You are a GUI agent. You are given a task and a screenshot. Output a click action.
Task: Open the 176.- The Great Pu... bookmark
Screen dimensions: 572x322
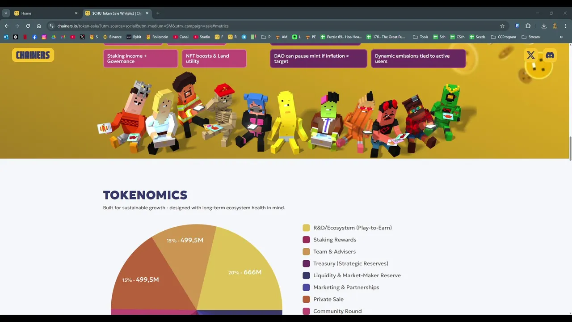click(386, 37)
